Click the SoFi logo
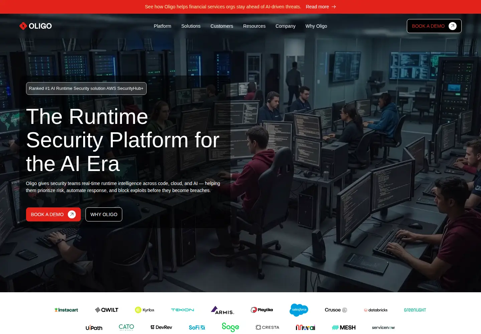Viewport: 481px width, 334px height. pyautogui.click(x=197, y=328)
